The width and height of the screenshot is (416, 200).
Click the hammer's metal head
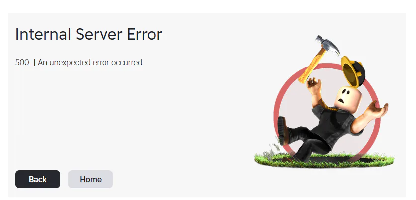(327, 45)
